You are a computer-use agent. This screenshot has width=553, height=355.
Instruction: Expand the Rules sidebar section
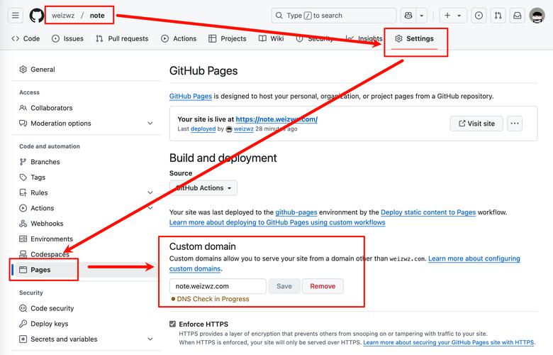pyautogui.click(x=85, y=192)
